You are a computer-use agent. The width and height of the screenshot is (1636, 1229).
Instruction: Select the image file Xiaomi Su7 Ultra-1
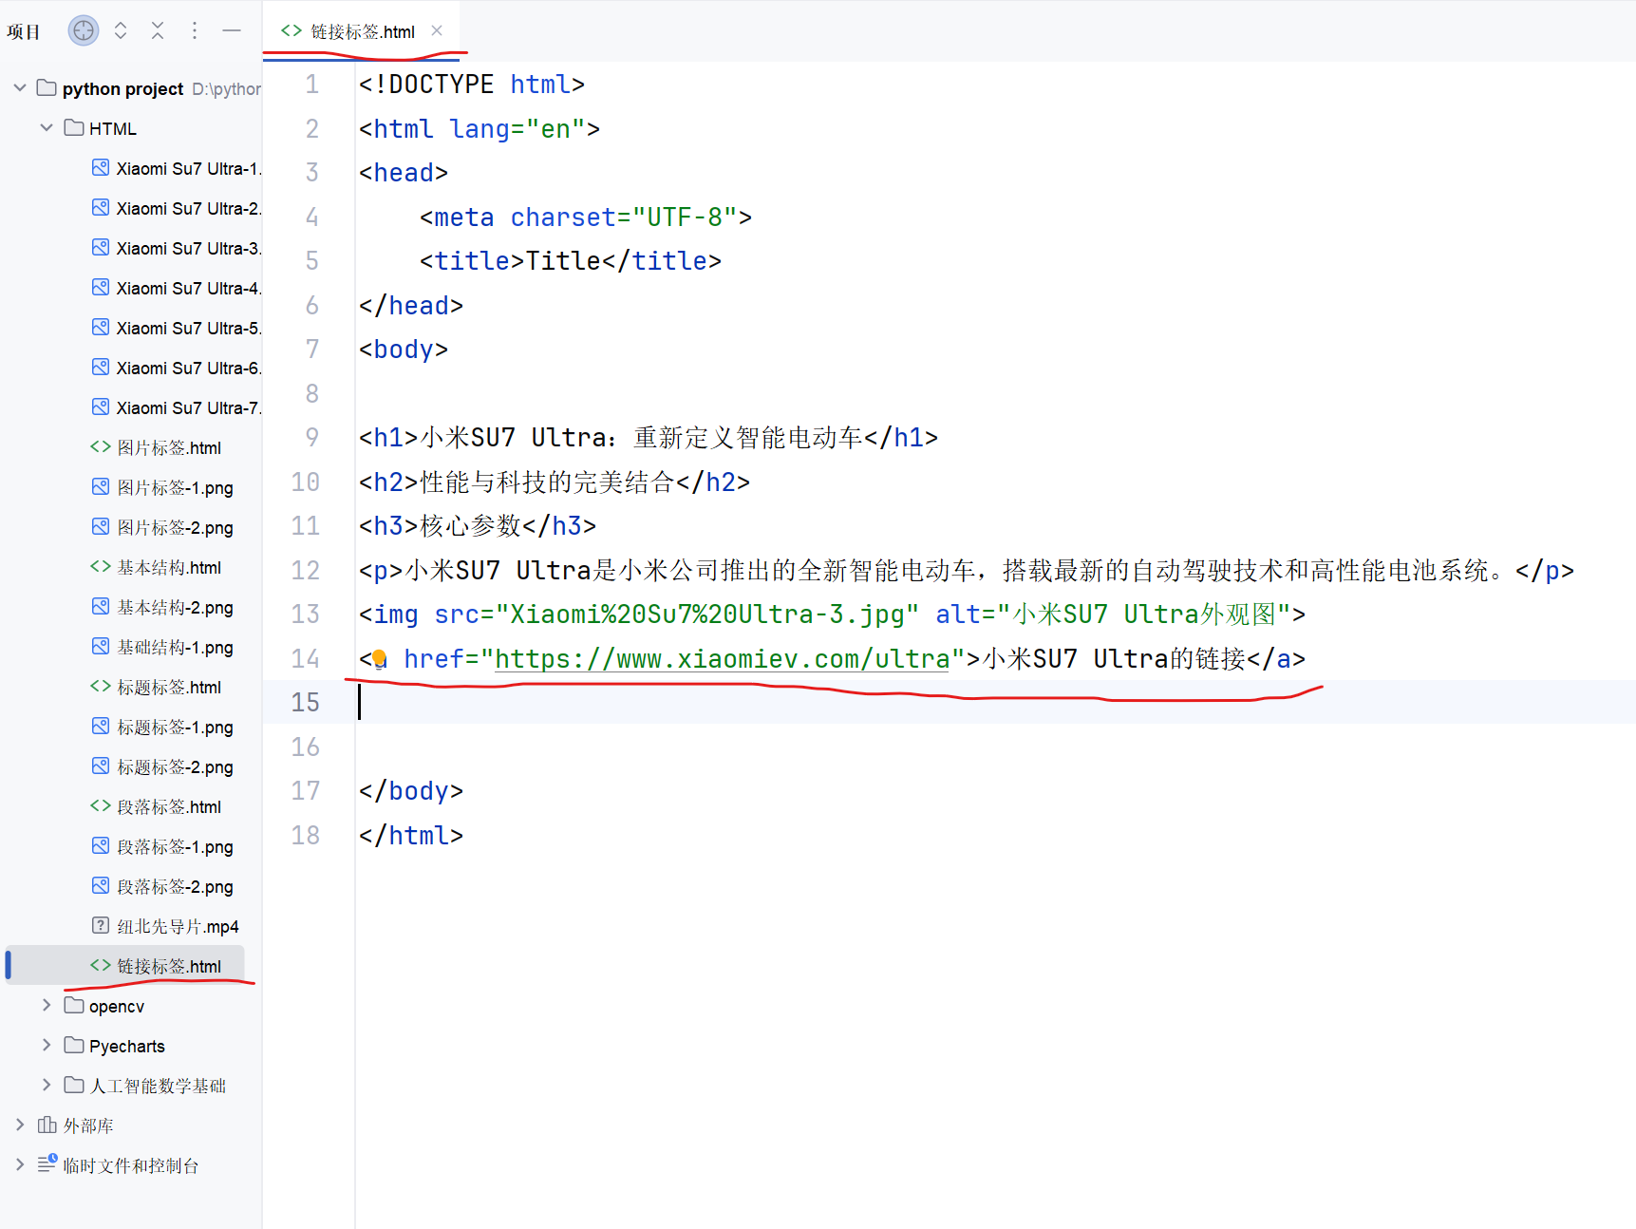pyautogui.click(x=177, y=168)
